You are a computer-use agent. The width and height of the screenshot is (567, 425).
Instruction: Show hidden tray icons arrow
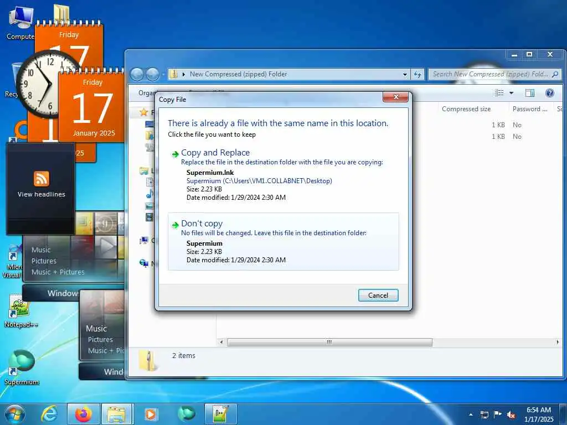pyautogui.click(x=471, y=414)
